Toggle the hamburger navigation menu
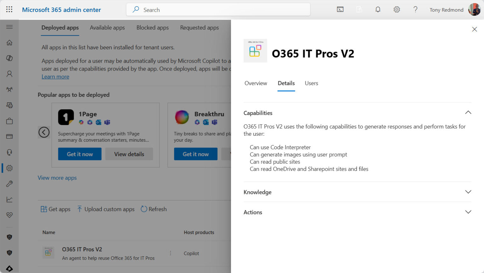Image resolution: width=484 pixels, height=273 pixels. pyautogui.click(x=9, y=27)
